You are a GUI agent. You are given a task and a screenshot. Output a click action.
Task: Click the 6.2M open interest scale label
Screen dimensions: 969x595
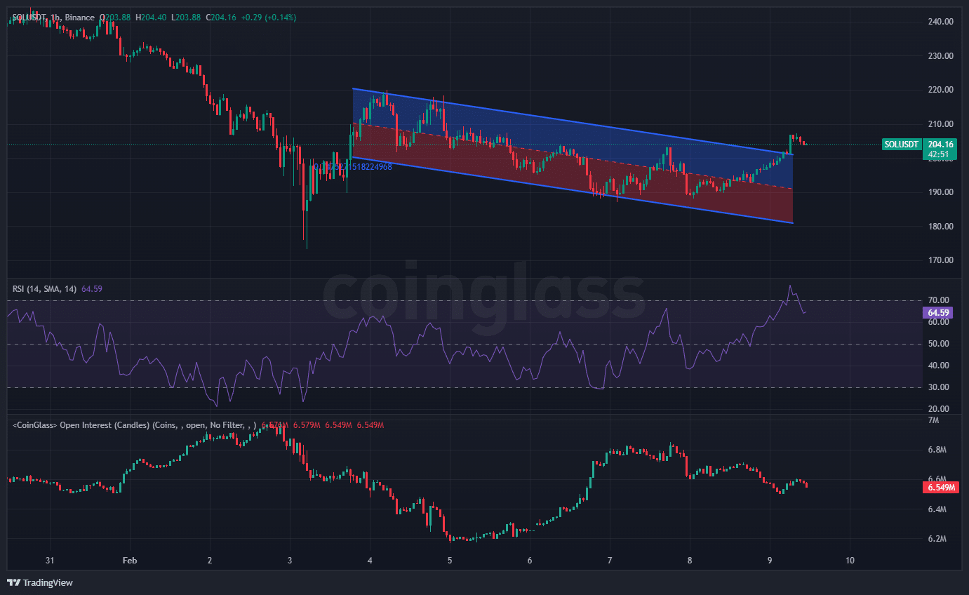tap(937, 540)
